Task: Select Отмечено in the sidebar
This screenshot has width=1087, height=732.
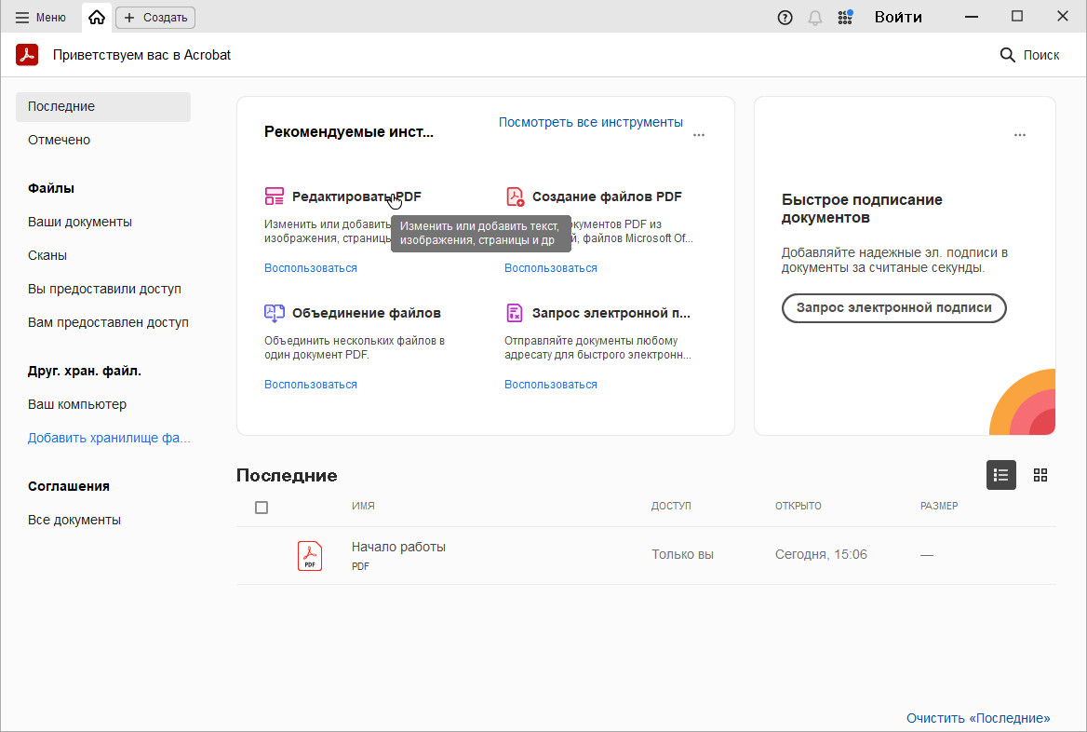Action: (59, 140)
